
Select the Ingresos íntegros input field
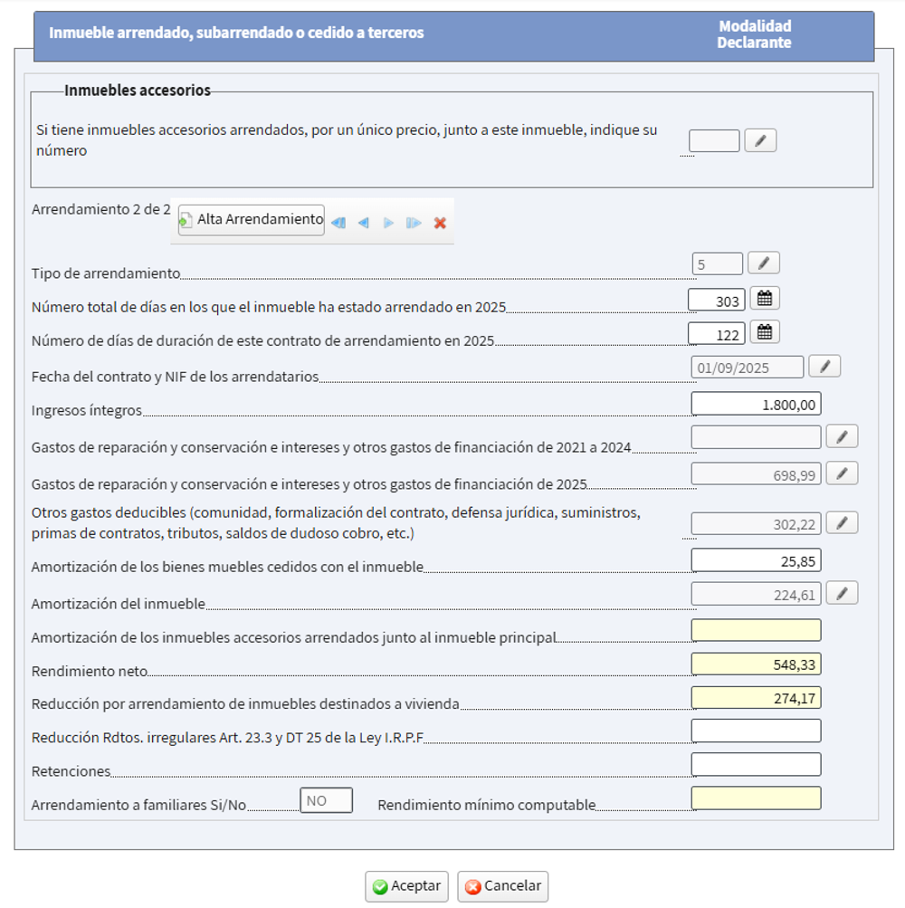tap(756, 402)
